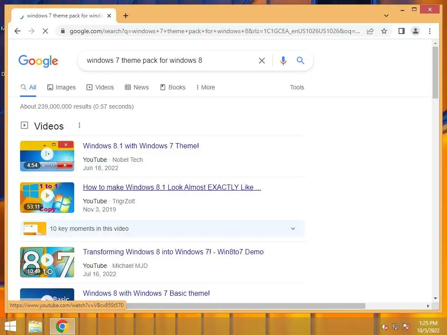Click the Google search text field
447x335 pixels.
tap(168, 60)
